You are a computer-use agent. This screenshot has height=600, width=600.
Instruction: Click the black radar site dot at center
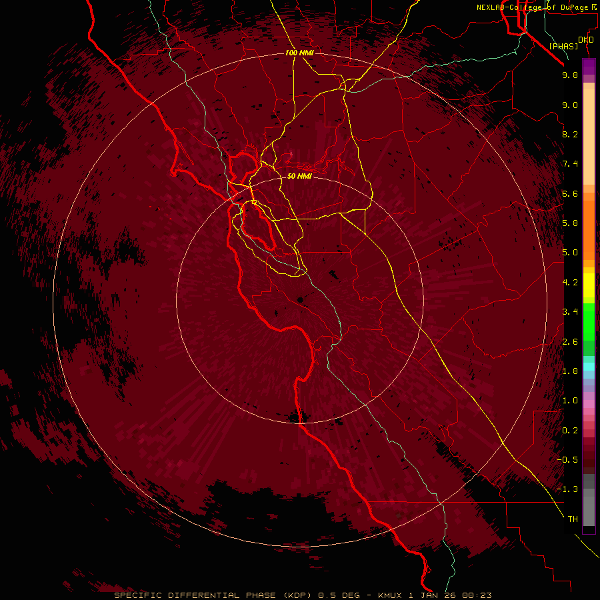(x=301, y=299)
